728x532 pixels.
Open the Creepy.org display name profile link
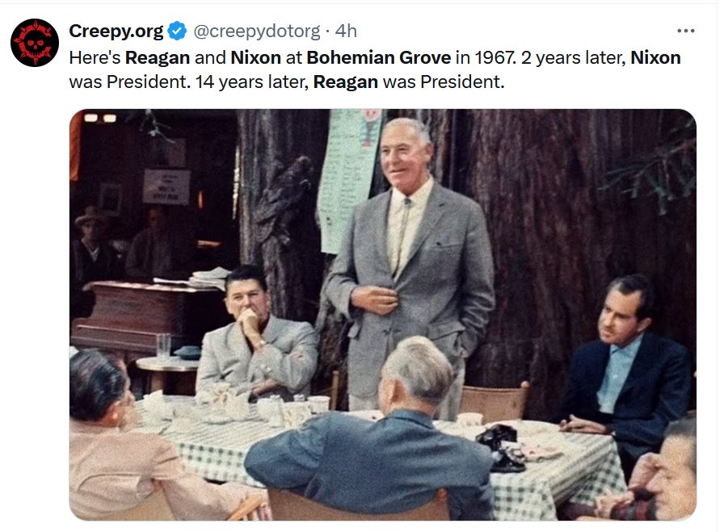(116, 31)
